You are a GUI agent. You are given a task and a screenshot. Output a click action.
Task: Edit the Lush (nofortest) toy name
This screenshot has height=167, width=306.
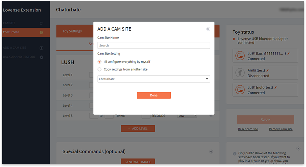tap(276, 87)
